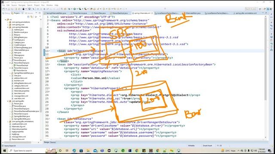The height and width of the screenshot is (154, 275).
Task: Open Task View on the taskbar
Action: pyautogui.click(x=67, y=151)
